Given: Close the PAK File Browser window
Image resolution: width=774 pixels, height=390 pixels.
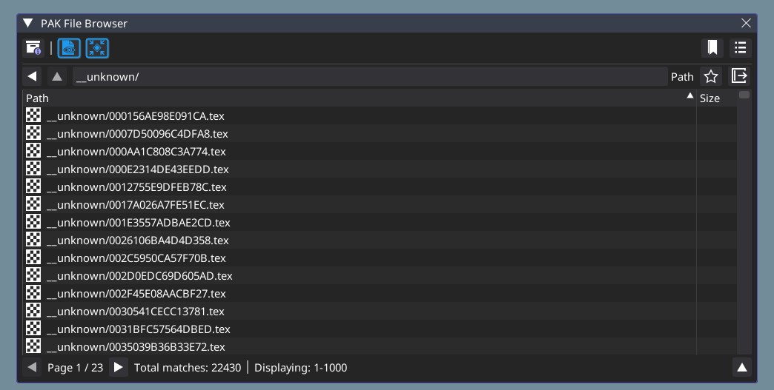Looking at the screenshot, I should 746,23.
